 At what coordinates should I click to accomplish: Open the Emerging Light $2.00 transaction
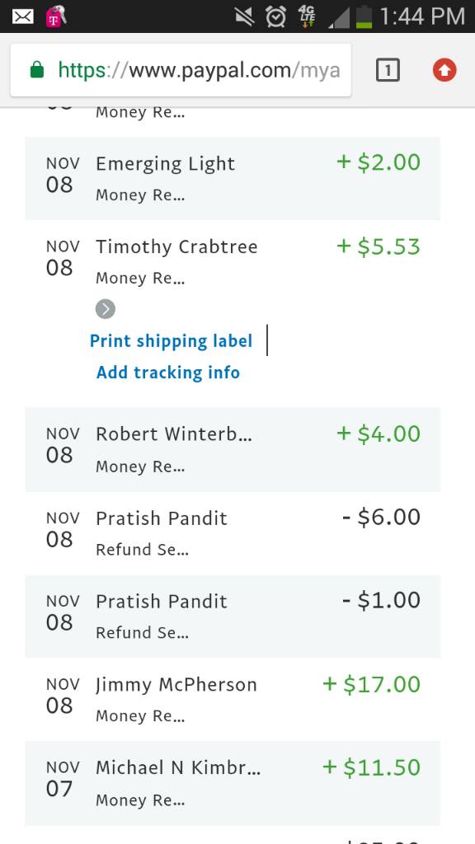(x=233, y=178)
